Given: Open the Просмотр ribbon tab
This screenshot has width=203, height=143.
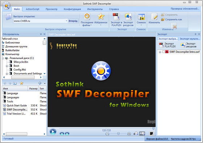Looking at the screenshot, I should (x=51, y=9).
